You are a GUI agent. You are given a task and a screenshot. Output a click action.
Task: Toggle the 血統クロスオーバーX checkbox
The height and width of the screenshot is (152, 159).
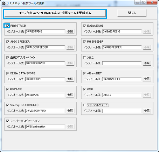[8, 58]
